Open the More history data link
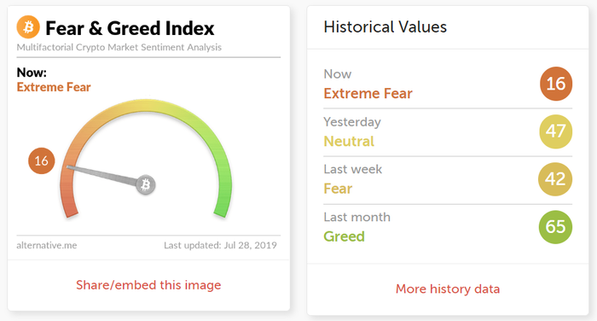597x321 pixels. coord(448,289)
